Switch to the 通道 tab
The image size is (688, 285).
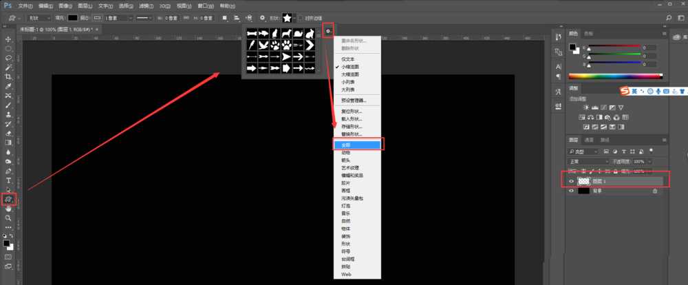(590, 139)
